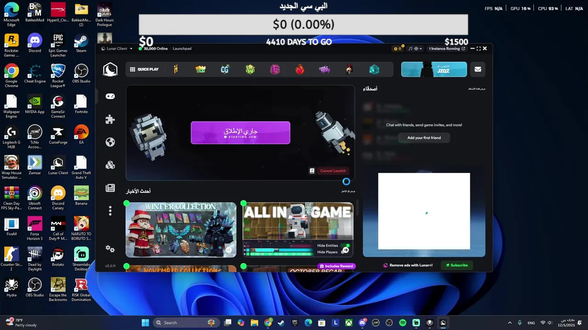Open Xbox app from the taskbar
Image resolution: width=588 pixels, height=330 pixels.
(x=349, y=323)
